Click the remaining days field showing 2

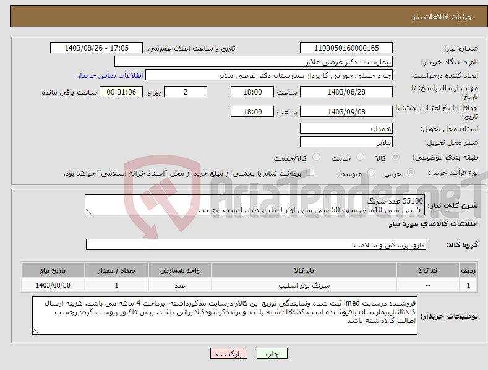pos(186,92)
